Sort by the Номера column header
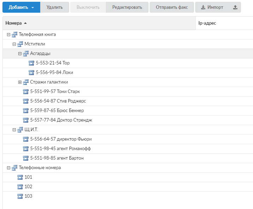 tap(99, 23)
